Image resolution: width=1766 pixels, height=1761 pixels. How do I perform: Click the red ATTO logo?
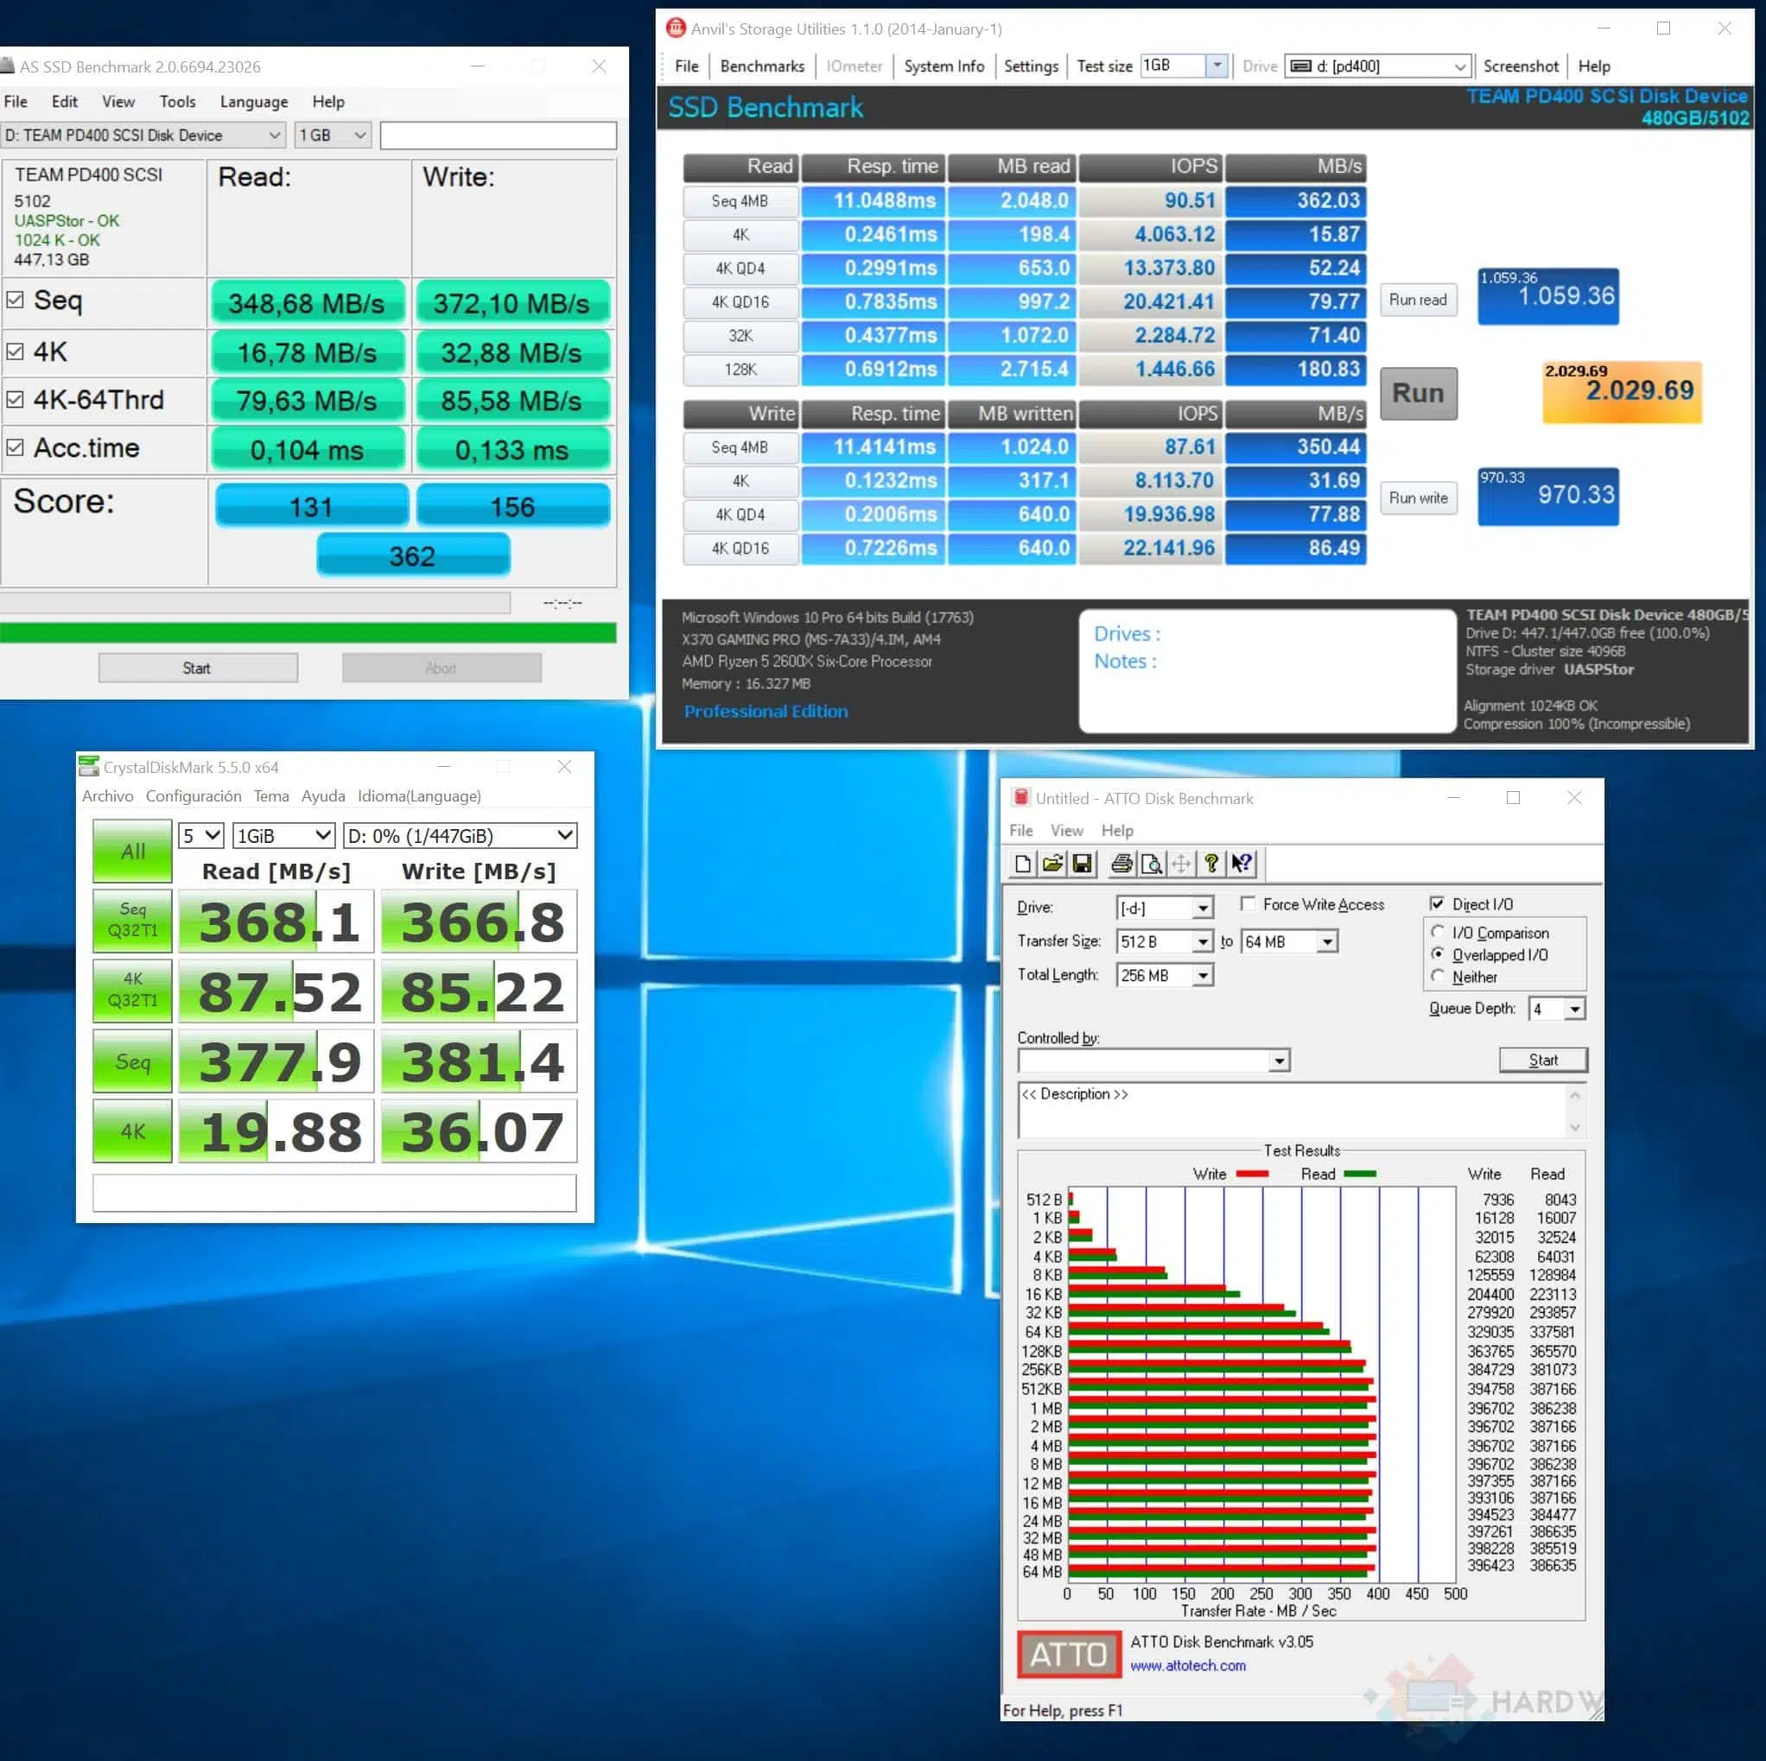tap(1069, 1654)
